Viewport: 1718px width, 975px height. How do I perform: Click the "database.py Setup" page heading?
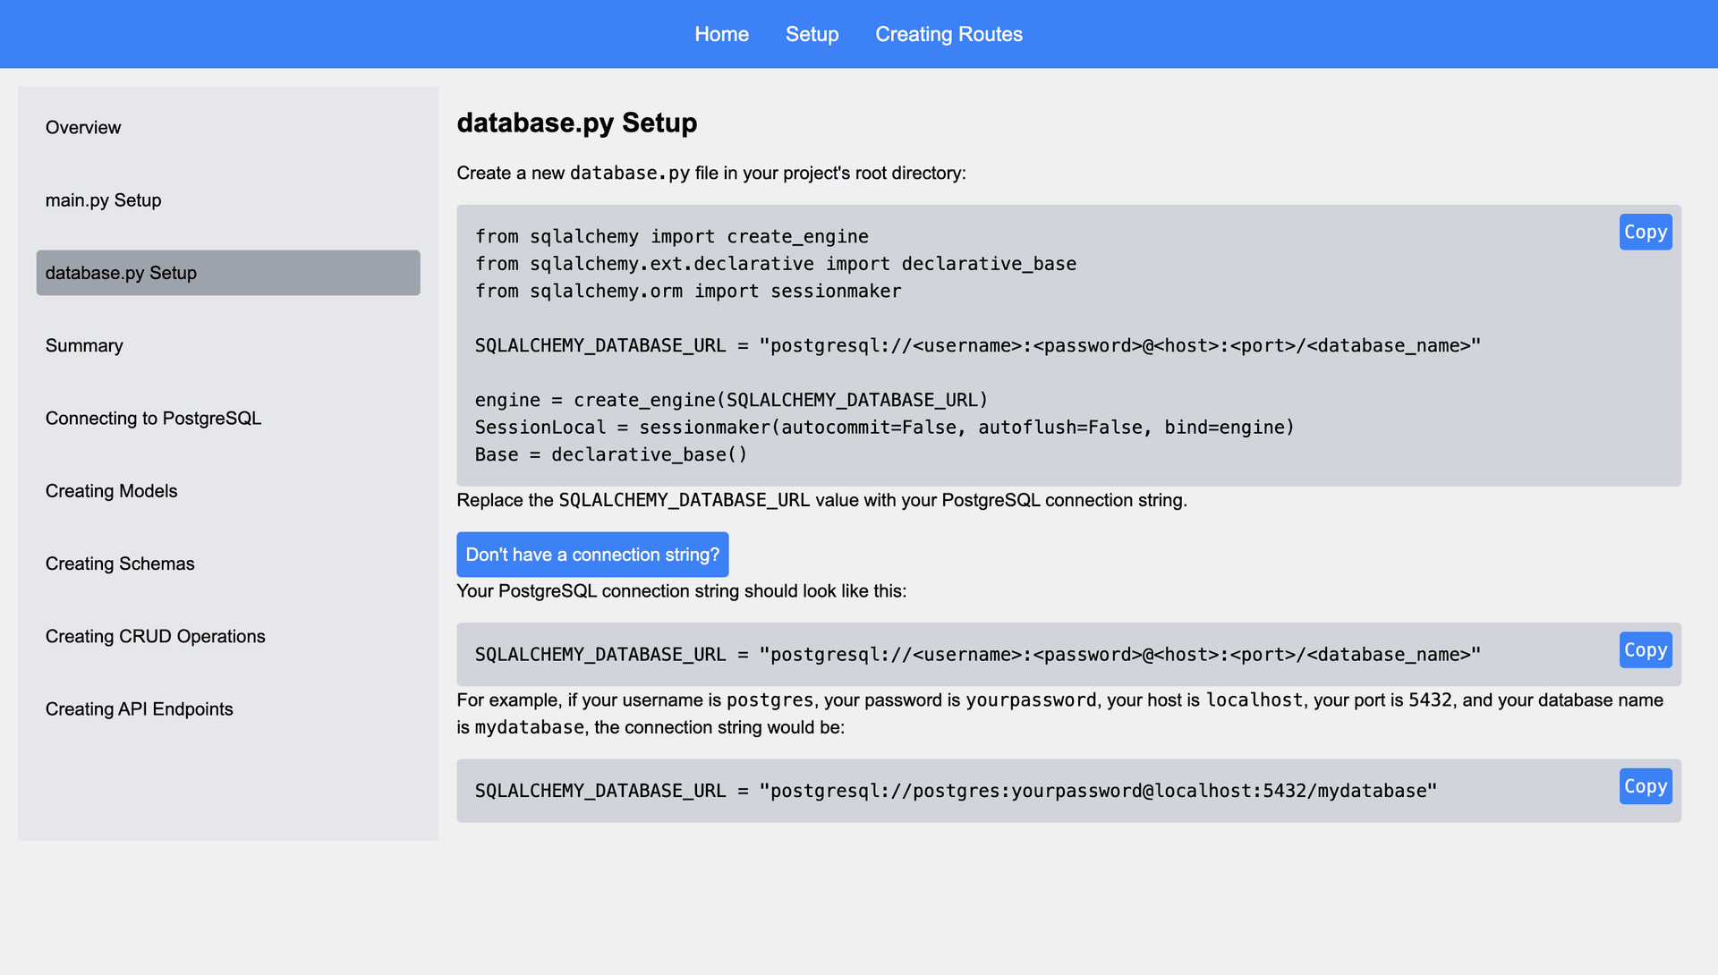pyautogui.click(x=576, y=123)
